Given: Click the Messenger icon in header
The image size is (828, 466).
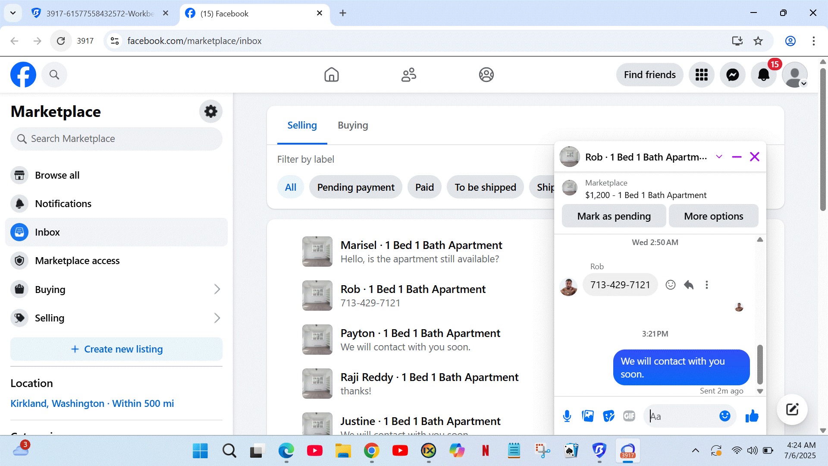Looking at the screenshot, I should click(732, 75).
